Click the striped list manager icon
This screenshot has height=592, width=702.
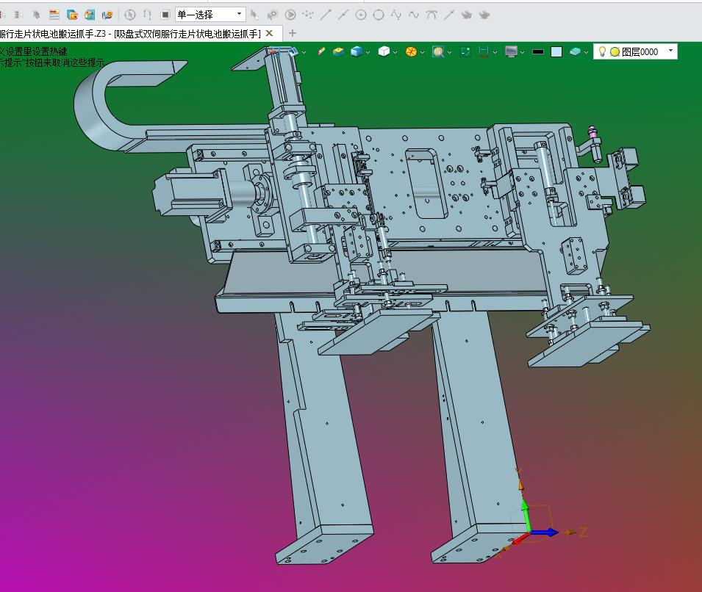click(54, 15)
